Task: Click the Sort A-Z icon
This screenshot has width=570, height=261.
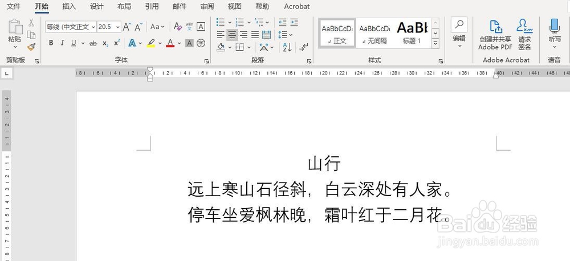Action: click(287, 47)
